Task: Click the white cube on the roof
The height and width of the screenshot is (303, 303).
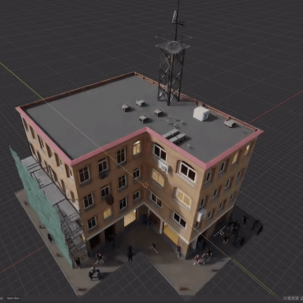Action: (201, 114)
